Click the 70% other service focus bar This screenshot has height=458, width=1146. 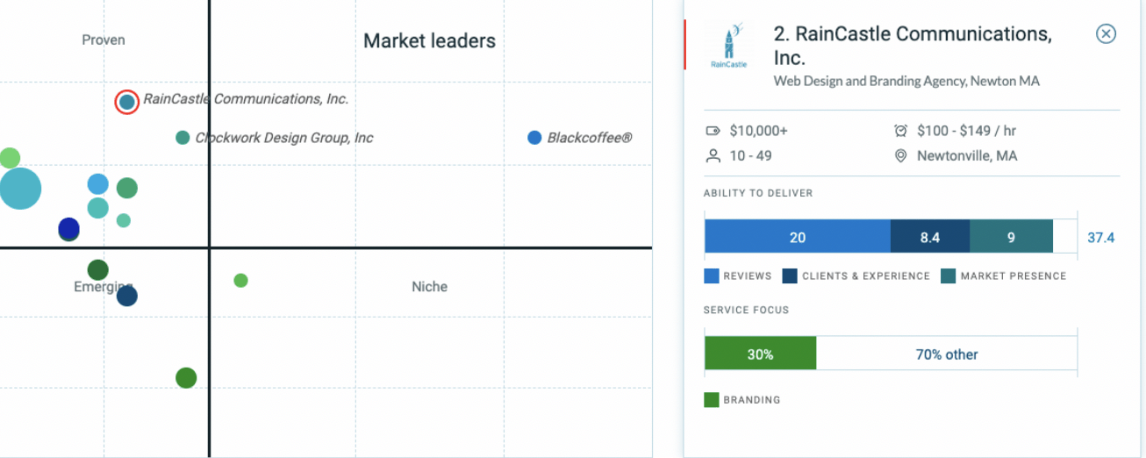point(947,354)
